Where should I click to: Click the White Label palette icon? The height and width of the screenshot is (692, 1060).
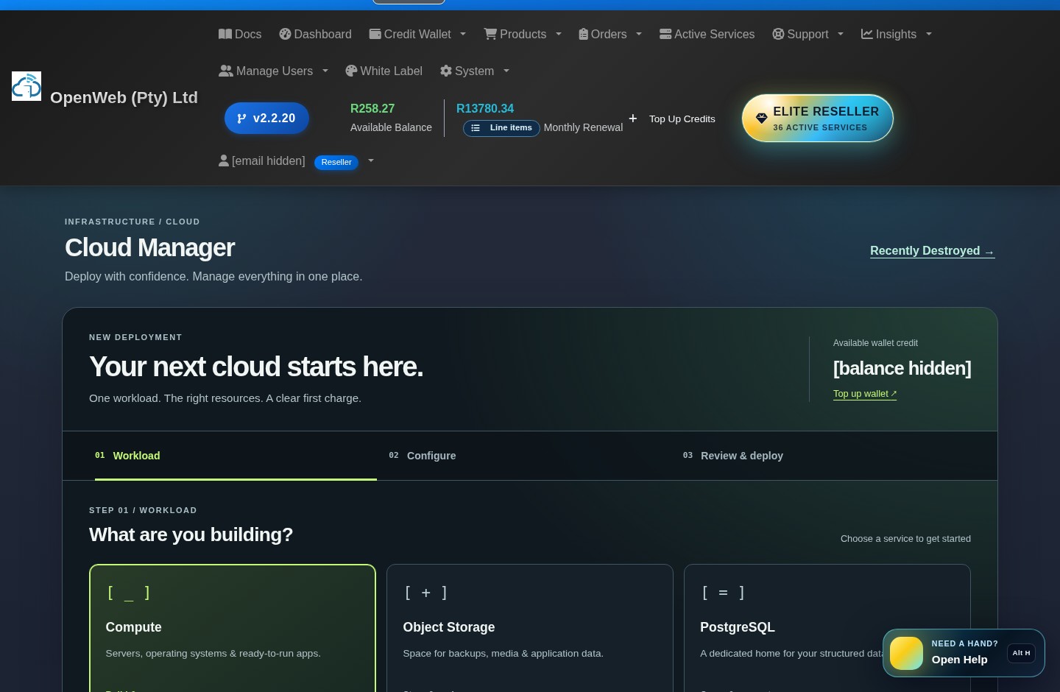click(351, 71)
